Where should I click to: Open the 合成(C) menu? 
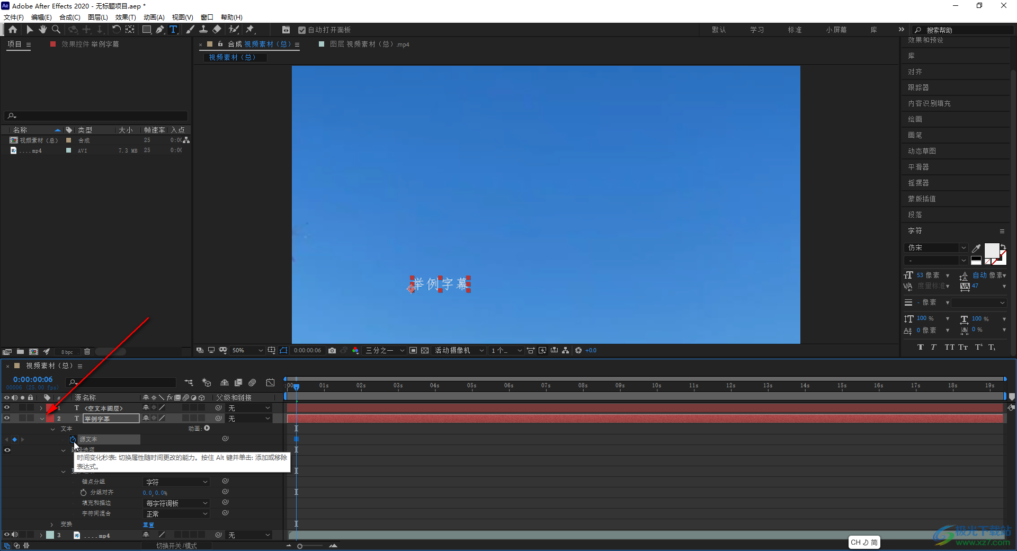click(70, 17)
